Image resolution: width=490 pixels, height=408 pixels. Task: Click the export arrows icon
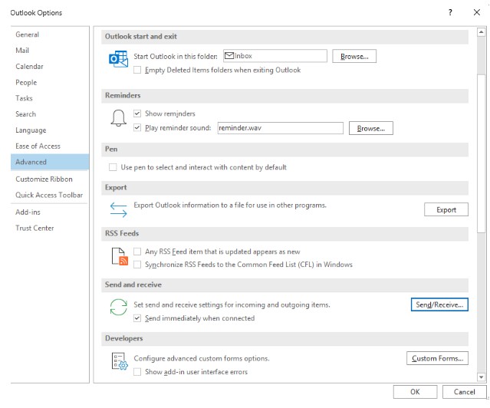point(118,209)
